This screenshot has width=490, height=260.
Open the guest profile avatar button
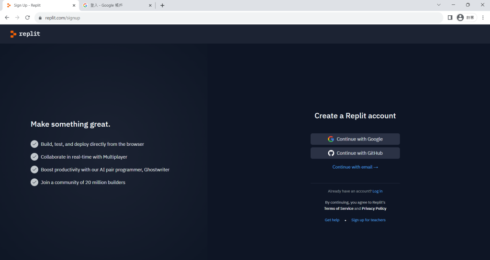coord(466,18)
